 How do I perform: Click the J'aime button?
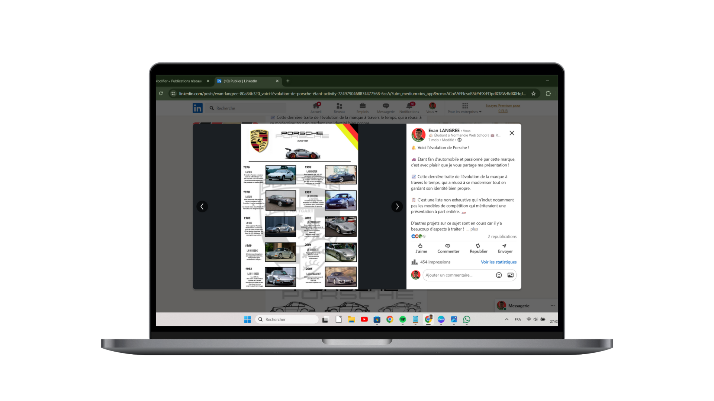pos(421,248)
